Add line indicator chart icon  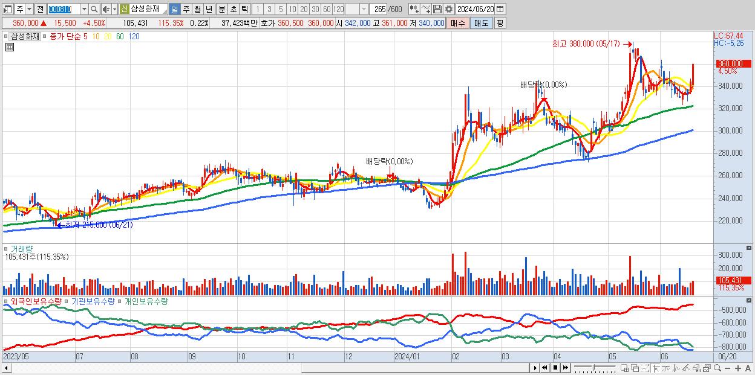(426, 9)
